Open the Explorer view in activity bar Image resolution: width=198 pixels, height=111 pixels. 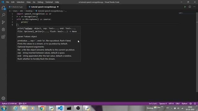coord(3,8)
